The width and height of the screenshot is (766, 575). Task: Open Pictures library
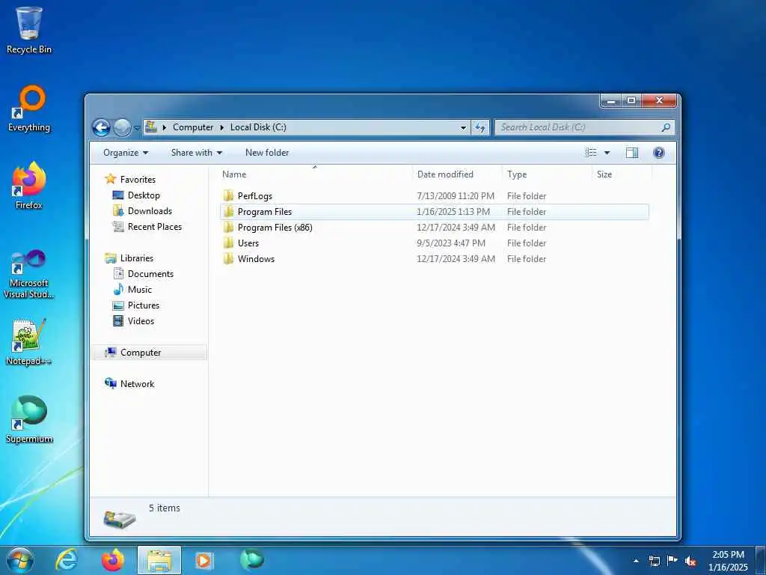(x=143, y=305)
